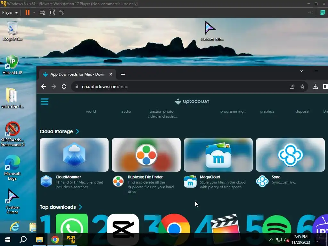This screenshot has height=246, width=328.
Task: Open Cloud Storage category heading
Action: pos(56,132)
